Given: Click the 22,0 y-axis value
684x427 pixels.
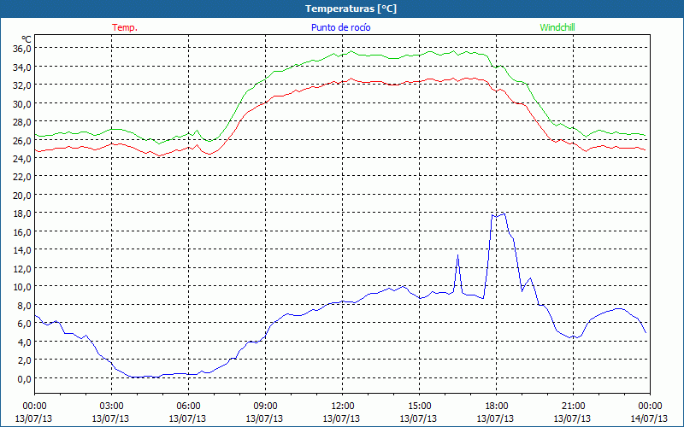Looking at the screenshot, I should pyautogui.click(x=22, y=177).
